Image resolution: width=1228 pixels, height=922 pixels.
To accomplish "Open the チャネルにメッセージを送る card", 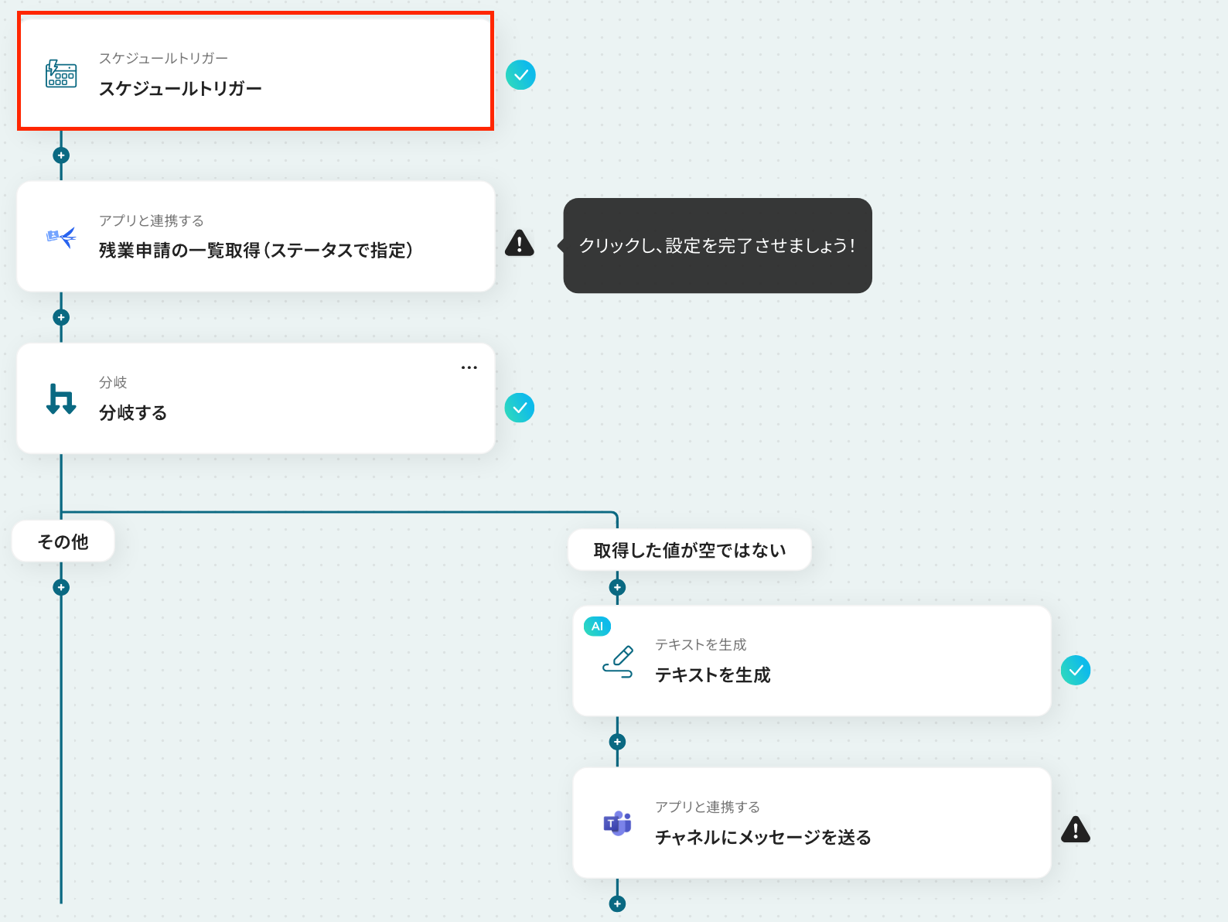I will click(x=812, y=823).
